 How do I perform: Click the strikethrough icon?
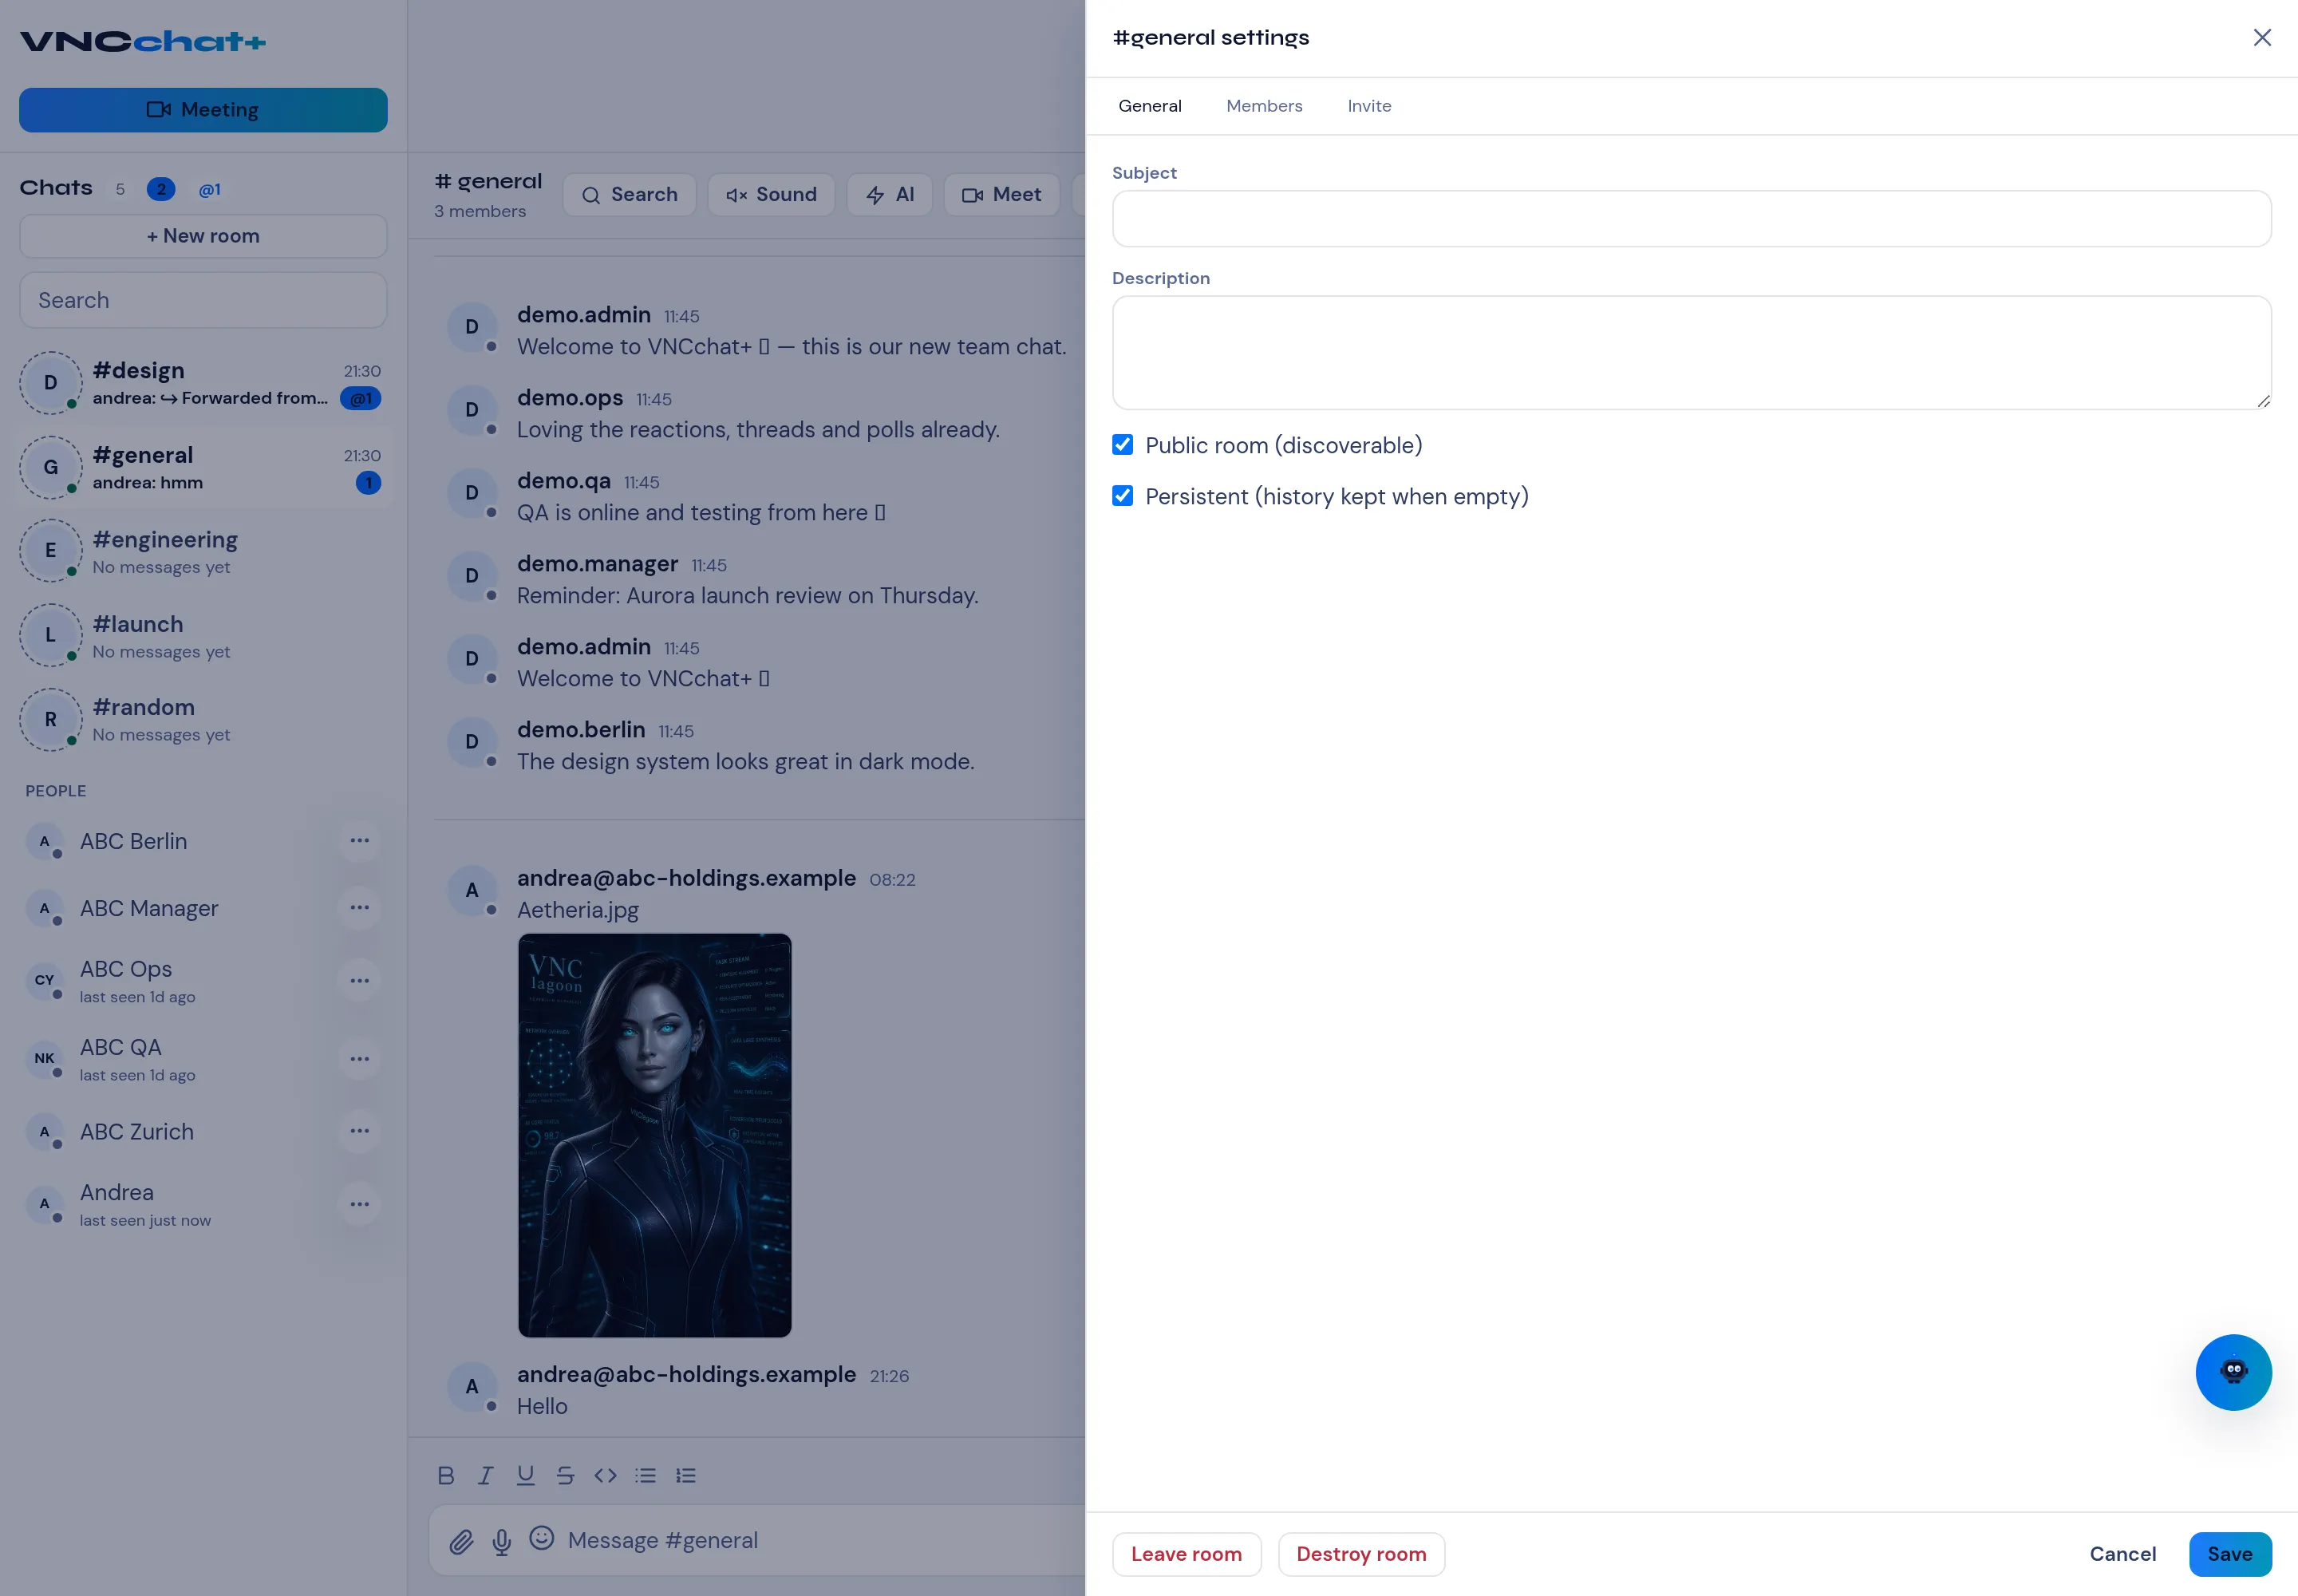pos(566,1475)
